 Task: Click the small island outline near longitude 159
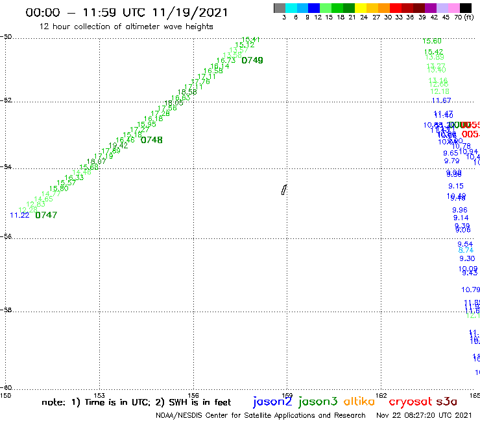[x=284, y=190]
